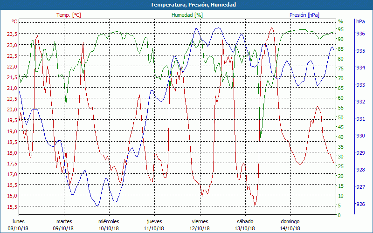This screenshot has height=233, width=373.
Task: Click the 'hPa' unit label on pressure axis
Action: [360, 21]
